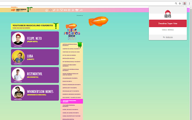Select Hit do Ano do Brasil category

(x=69, y=55)
